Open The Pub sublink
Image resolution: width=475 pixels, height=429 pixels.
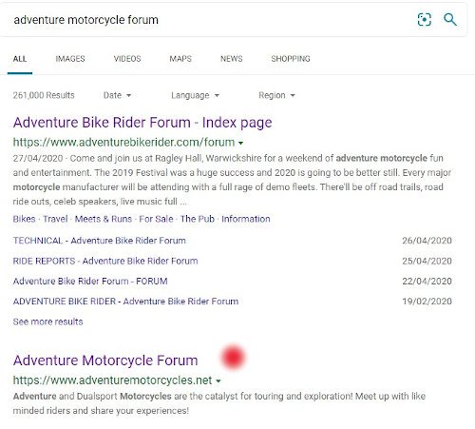[198, 219]
